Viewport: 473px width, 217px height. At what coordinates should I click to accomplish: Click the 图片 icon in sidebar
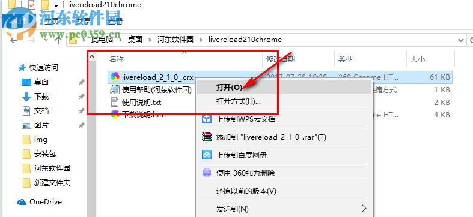click(26, 125)
